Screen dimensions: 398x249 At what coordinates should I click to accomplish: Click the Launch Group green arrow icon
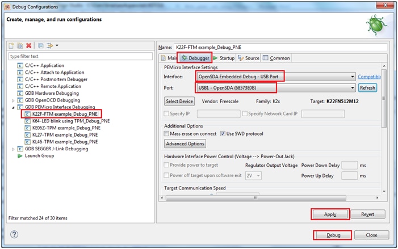coord(20,155)
